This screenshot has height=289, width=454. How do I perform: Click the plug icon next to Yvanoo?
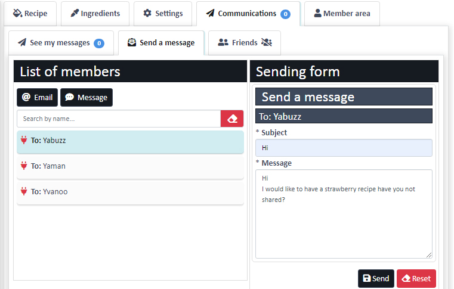tap(24, 191)
